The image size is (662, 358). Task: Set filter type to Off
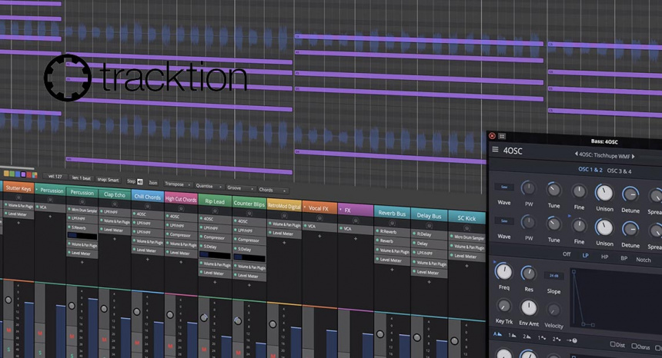tap(567, 254)
